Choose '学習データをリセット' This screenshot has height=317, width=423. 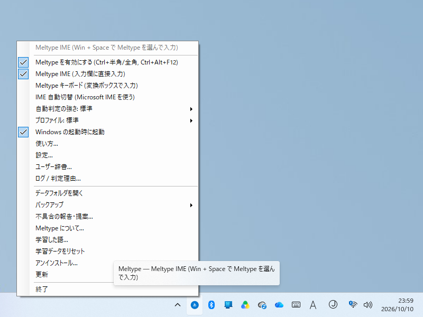click(108, 251)
